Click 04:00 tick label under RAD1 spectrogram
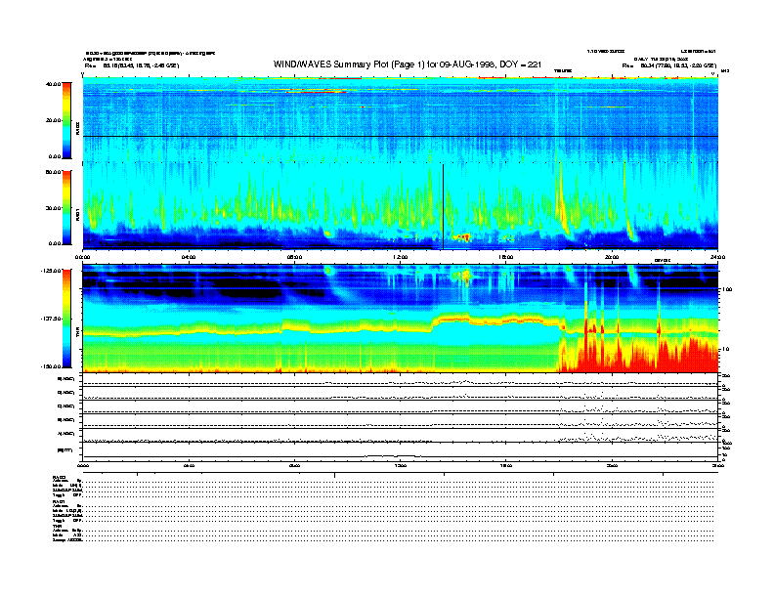The height and width of the screenshot is (598, 774). click(189, 257)
